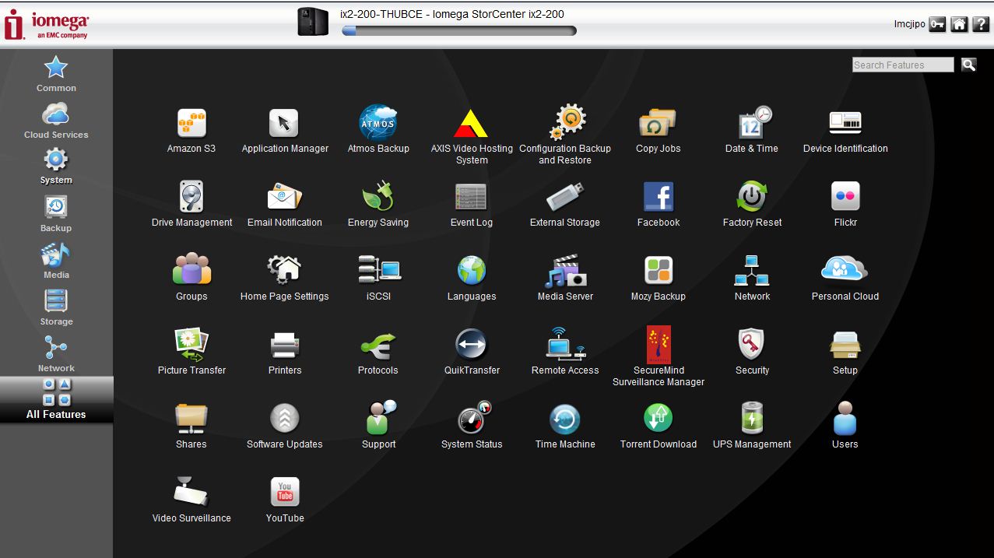Open Security settings
Viewport: 994px width, 558px height.
tap(752, 352)
